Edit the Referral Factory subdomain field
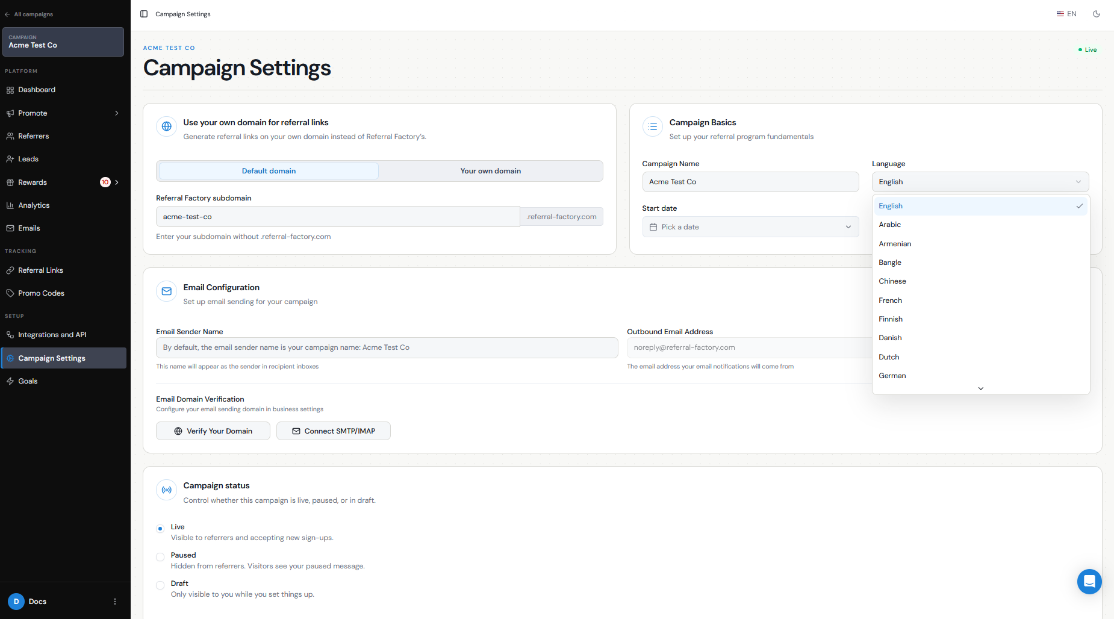 click(338, 217)
